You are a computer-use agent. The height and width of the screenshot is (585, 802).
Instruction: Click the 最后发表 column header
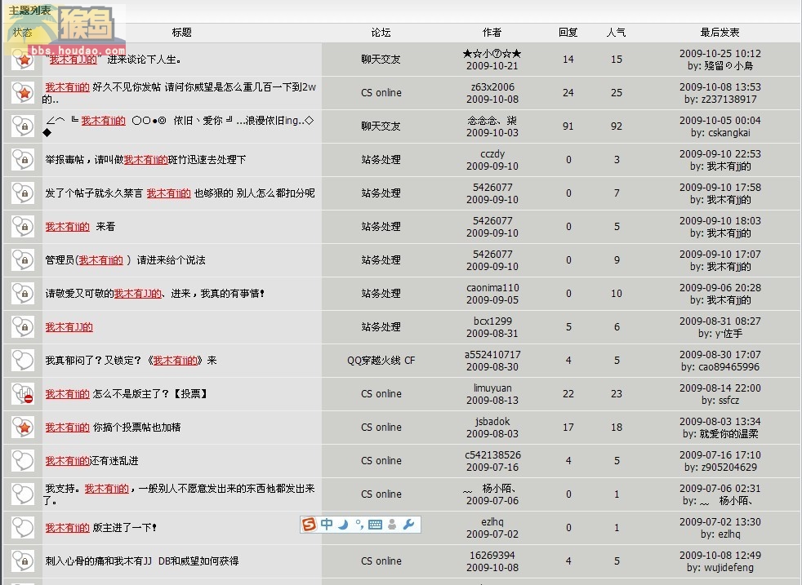pyautogui.click(x=720, y=32)
